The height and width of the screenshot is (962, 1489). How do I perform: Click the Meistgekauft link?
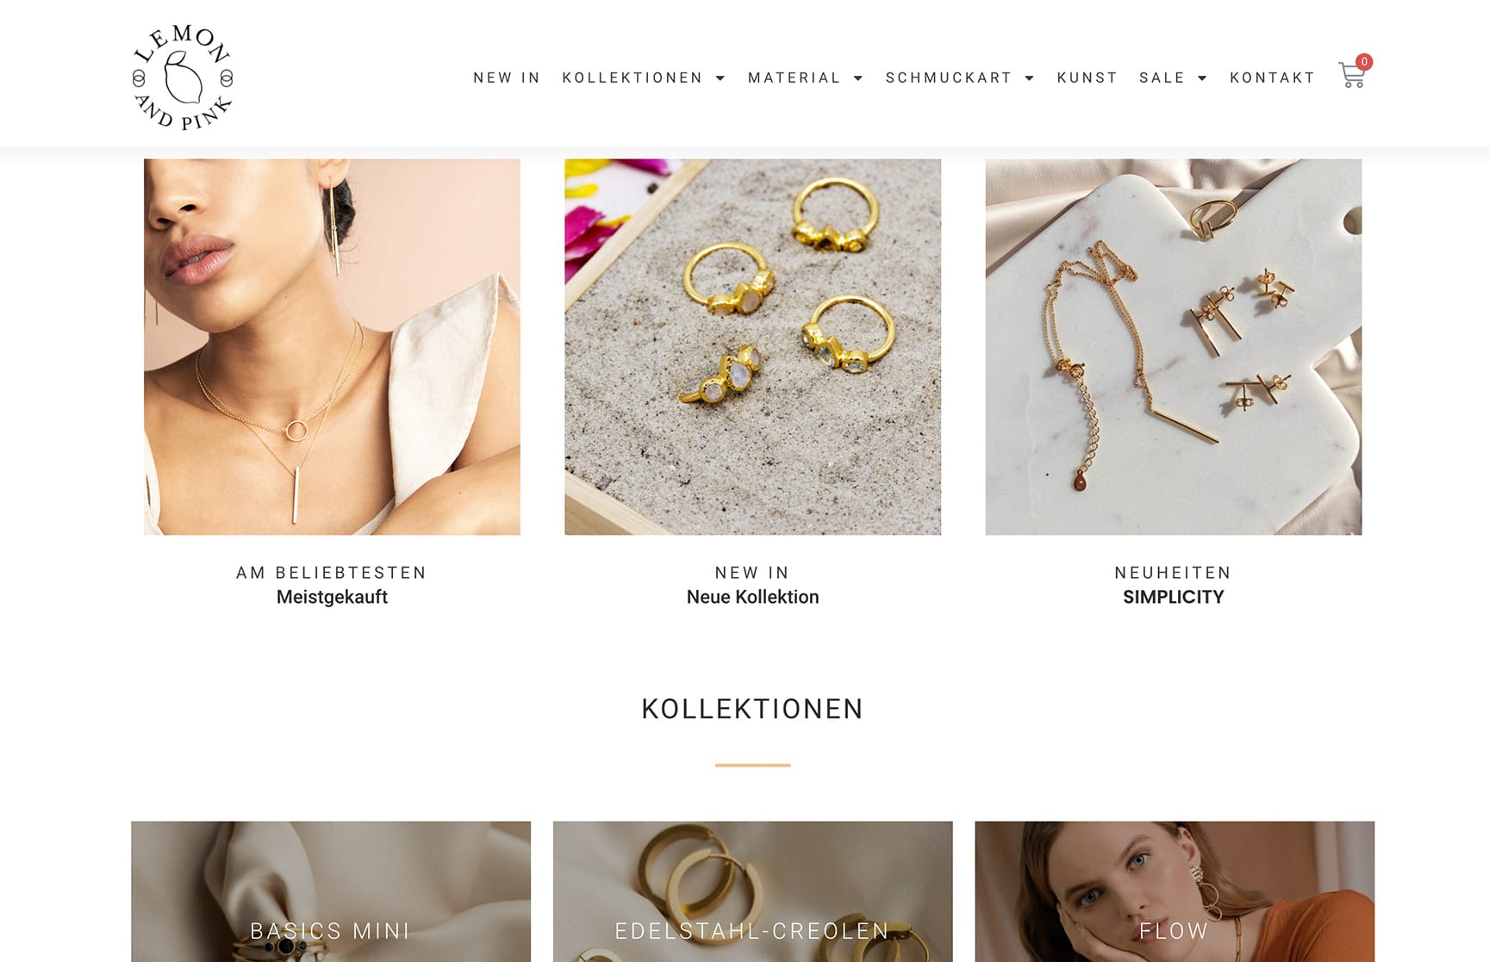click(332, 597)
